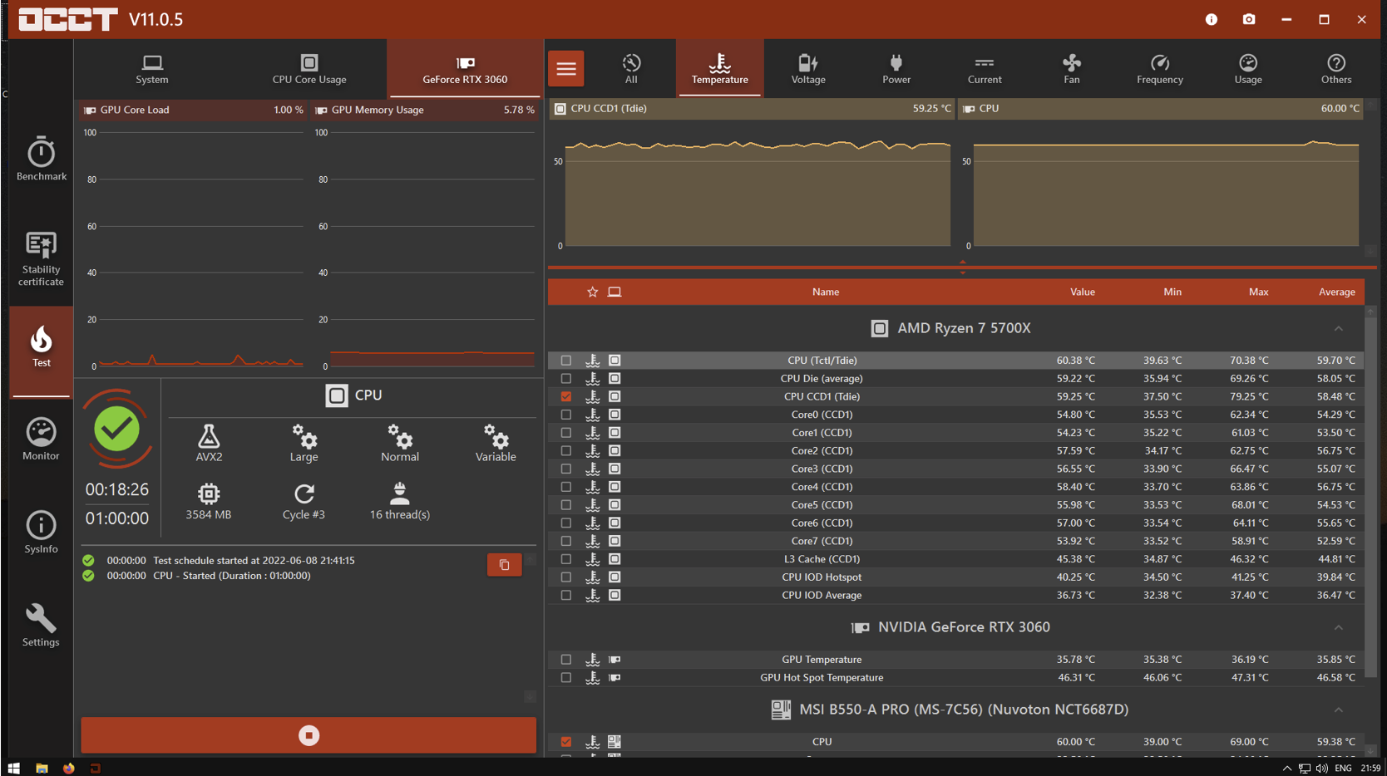Select the GeForce RTX 3060 tab

(465, 69)
